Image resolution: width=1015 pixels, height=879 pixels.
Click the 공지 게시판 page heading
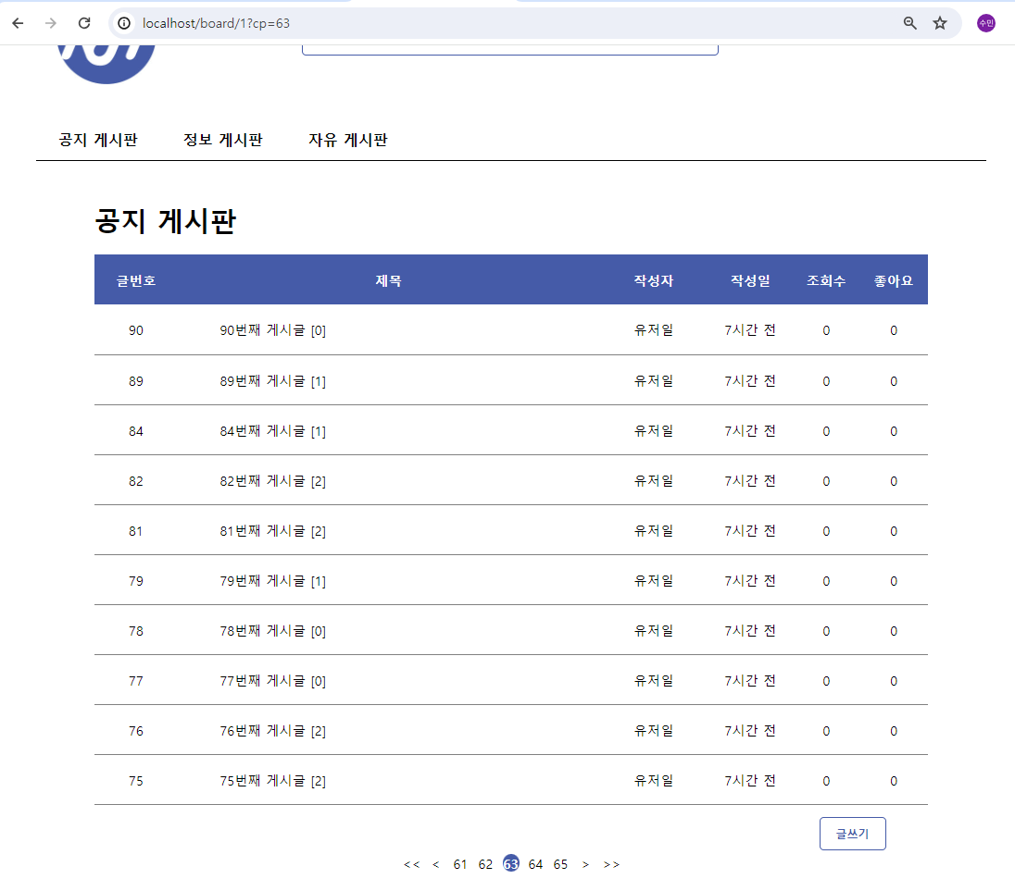[x=166, y=220]
